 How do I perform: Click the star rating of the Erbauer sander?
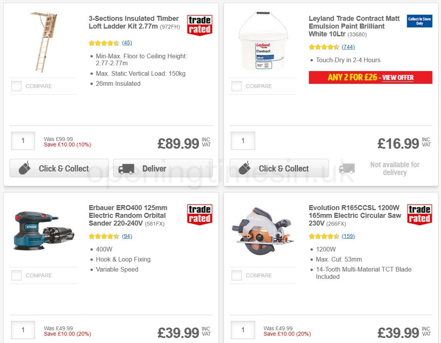pos(104,236)
